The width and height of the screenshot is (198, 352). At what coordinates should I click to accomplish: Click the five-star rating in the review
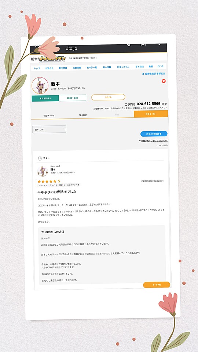(x=47, y=181)
